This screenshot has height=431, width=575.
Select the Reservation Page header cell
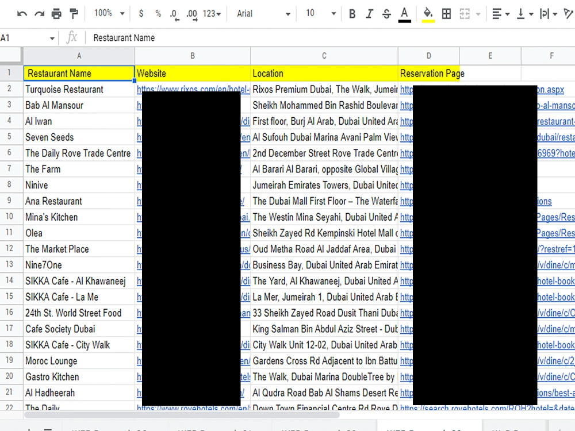tap(429, 74)
